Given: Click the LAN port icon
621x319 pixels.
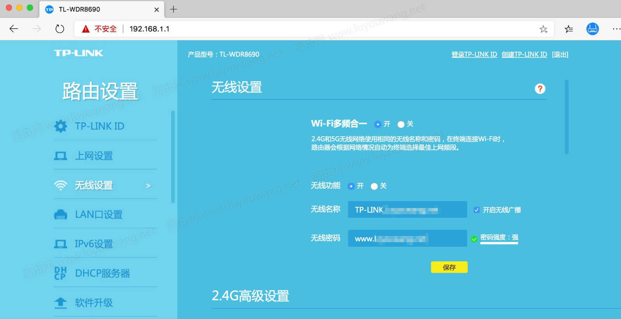Looking at the screenshot, I should coord(61,215).
